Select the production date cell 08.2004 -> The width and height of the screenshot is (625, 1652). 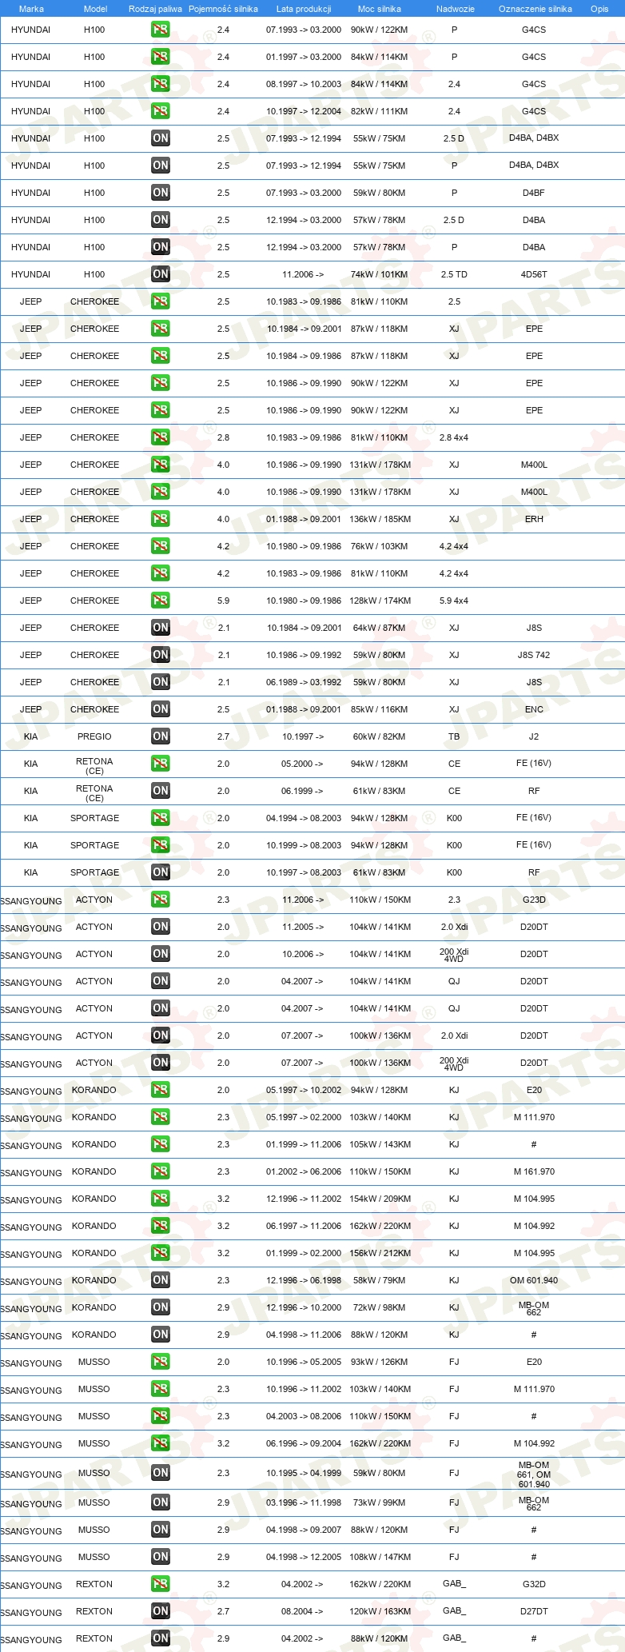(x=302, y=1611)
